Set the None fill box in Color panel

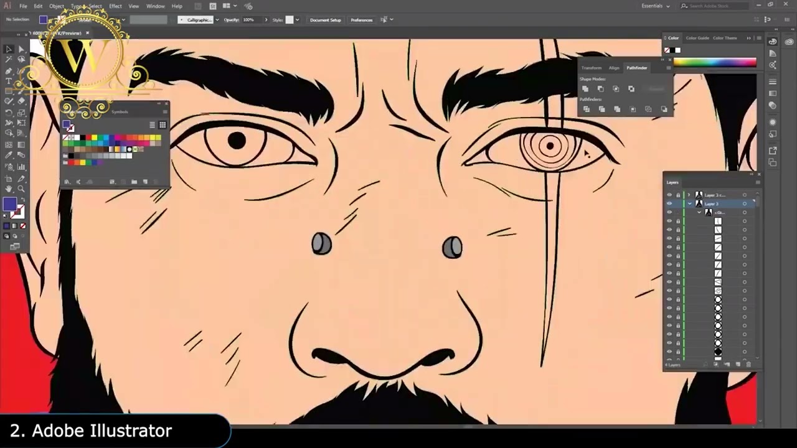click(x=667, y=50)
